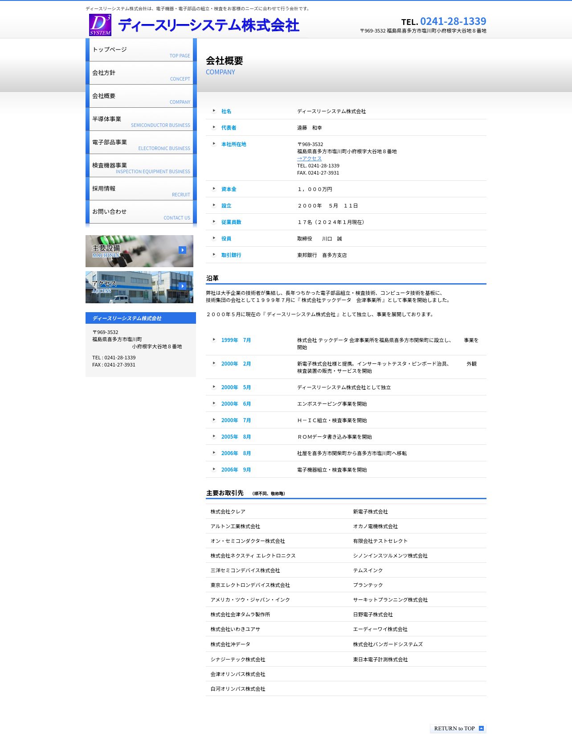Click the up-arrow icon beside RETURN to TOP

click(x=481, y=729)
